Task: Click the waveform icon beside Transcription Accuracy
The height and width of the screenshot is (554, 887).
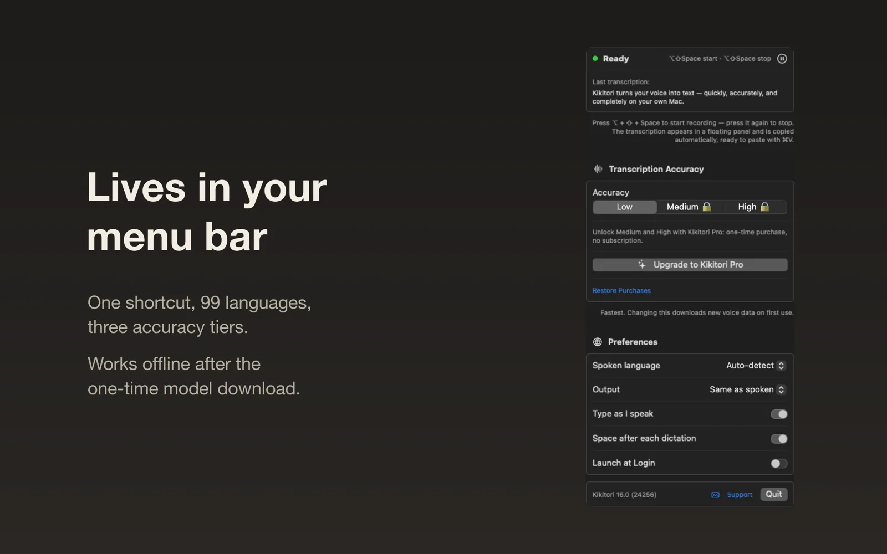Action: (x=598, y=169)
